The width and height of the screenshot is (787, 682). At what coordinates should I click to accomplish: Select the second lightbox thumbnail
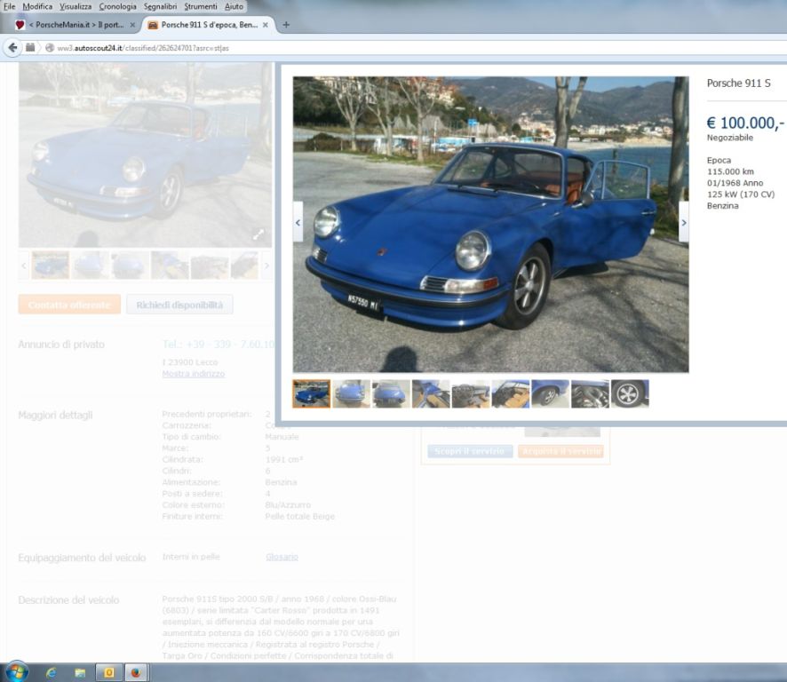[352, 393]
